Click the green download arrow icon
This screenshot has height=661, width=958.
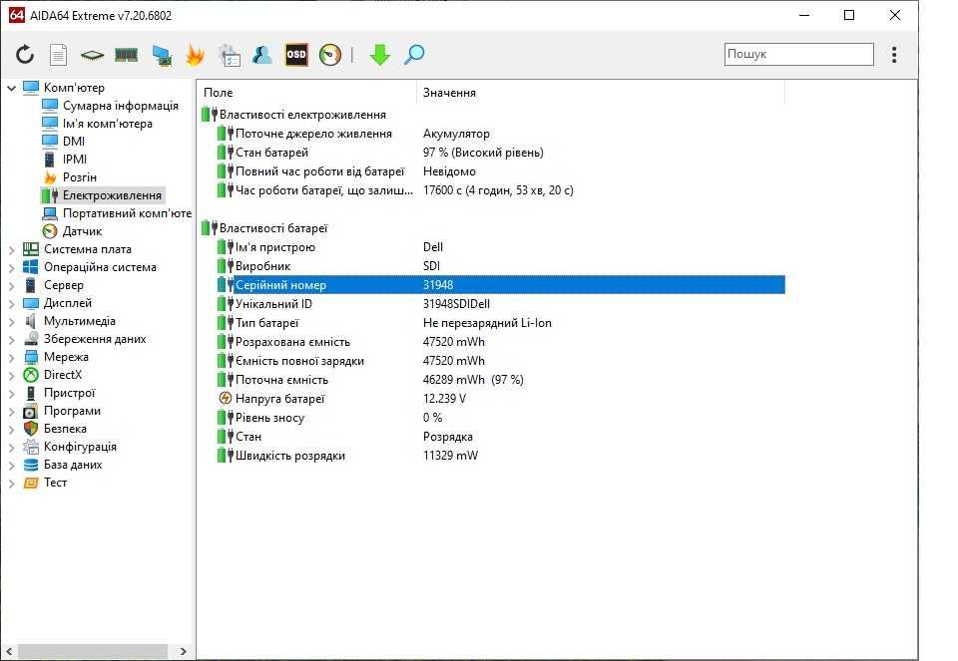tap(380, 55)
